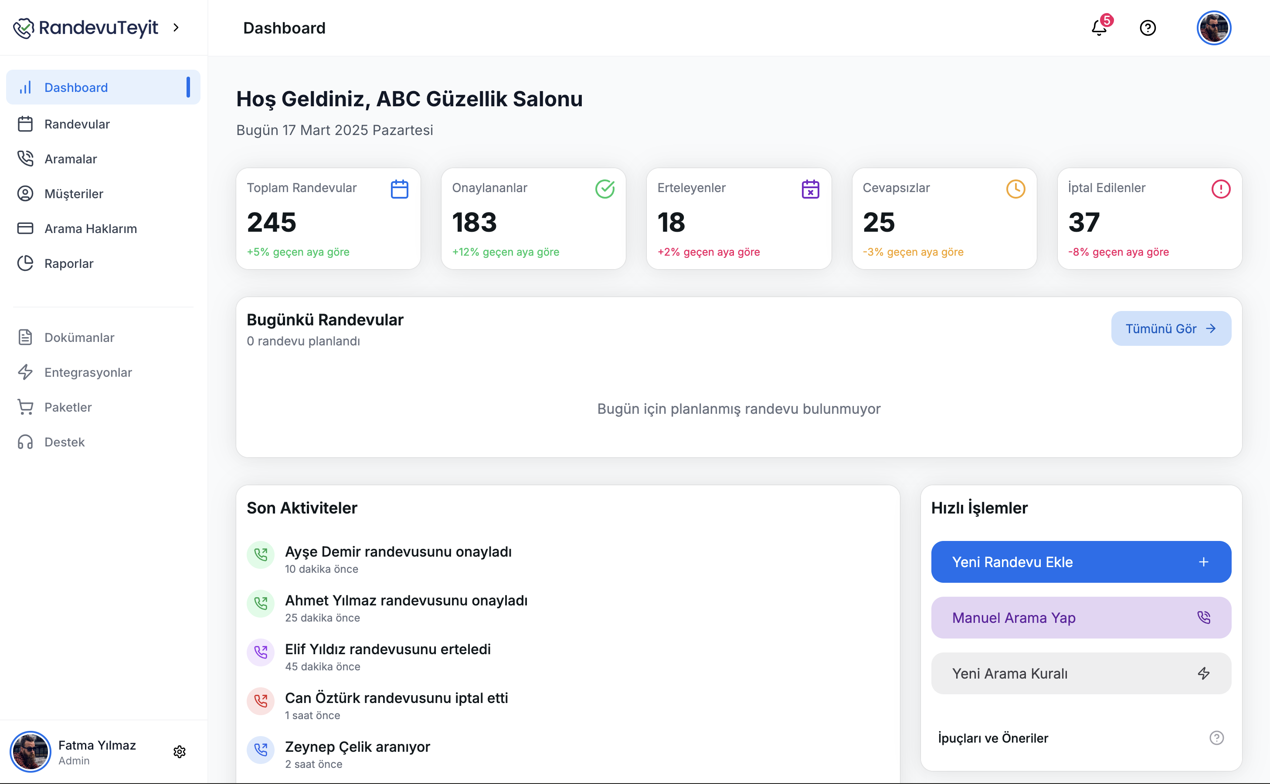Image resolution: width=1270 pixels, height=784 pixels.
Task: Select Entegrasyonlar in the sidebar
Action: coord(88,372)
